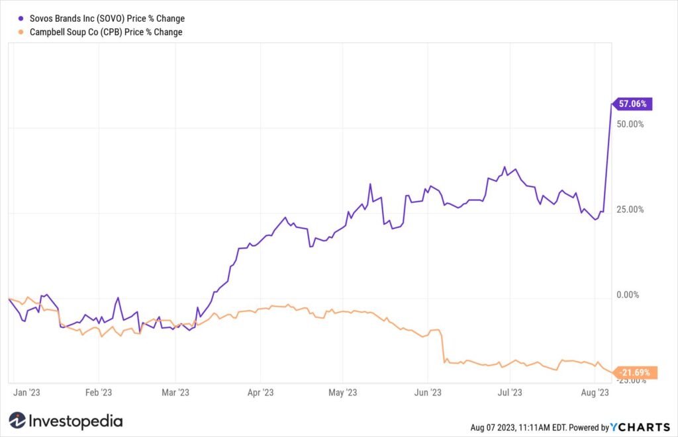Select the Jul '23 axis label
678x437 pixels.
pos(510,393)
